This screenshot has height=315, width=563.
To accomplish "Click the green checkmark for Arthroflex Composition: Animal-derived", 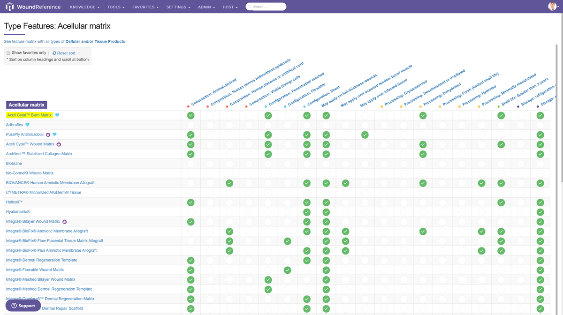I will (x=190, y=125).
